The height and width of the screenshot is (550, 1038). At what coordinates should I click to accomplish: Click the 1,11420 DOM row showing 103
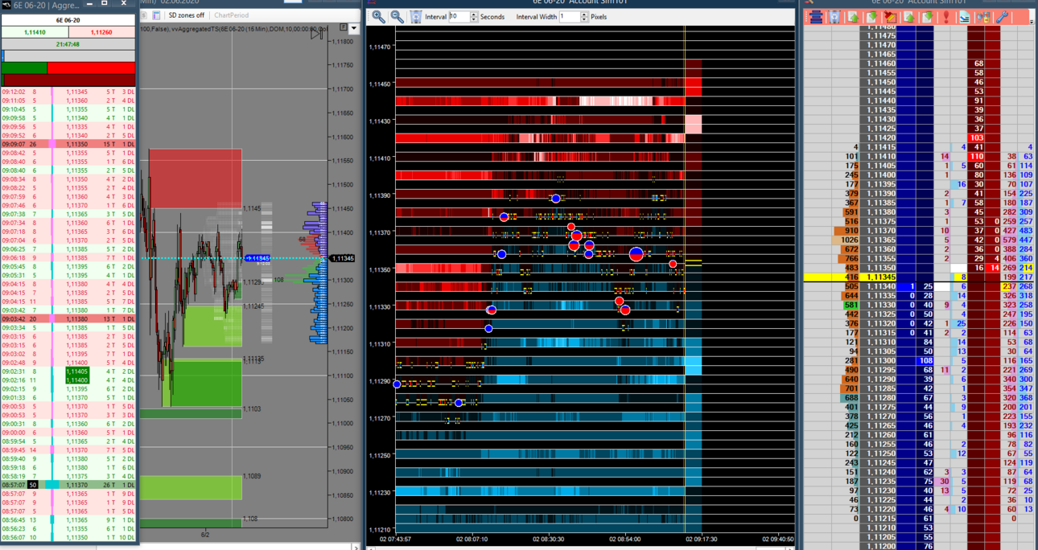[x=919, y=137]
